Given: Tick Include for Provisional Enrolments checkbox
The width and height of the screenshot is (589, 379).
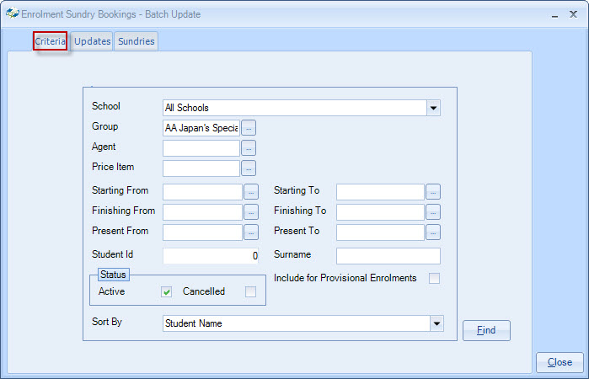Looking at the screenshot, I should point(434,279).
